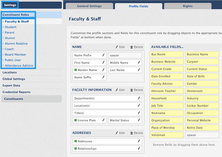The width and height of the screenshot is (222, 157).
Task: Edit the Name Prefix field pencil icon
Action: point(103,55)
